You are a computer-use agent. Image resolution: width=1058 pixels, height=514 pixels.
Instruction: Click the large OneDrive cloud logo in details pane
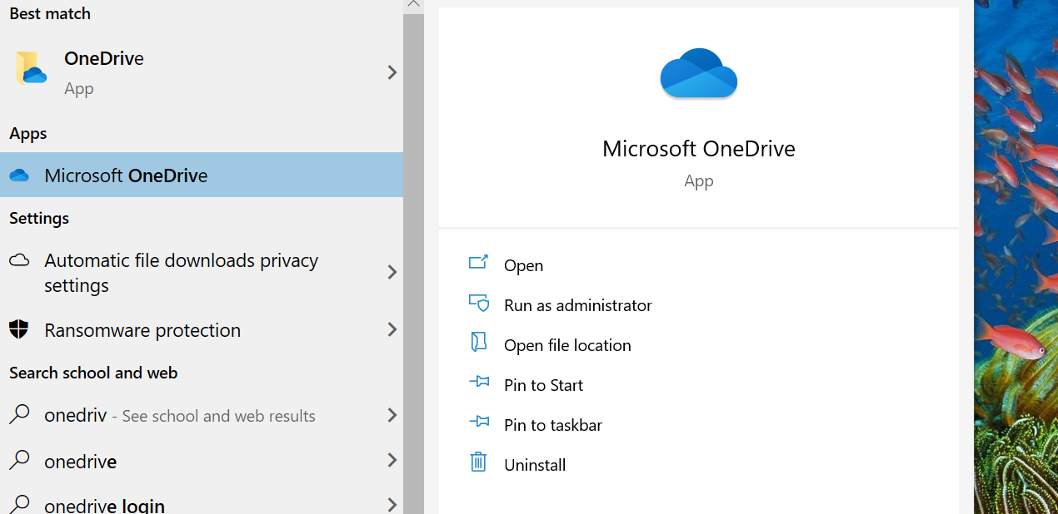point(698,73)
